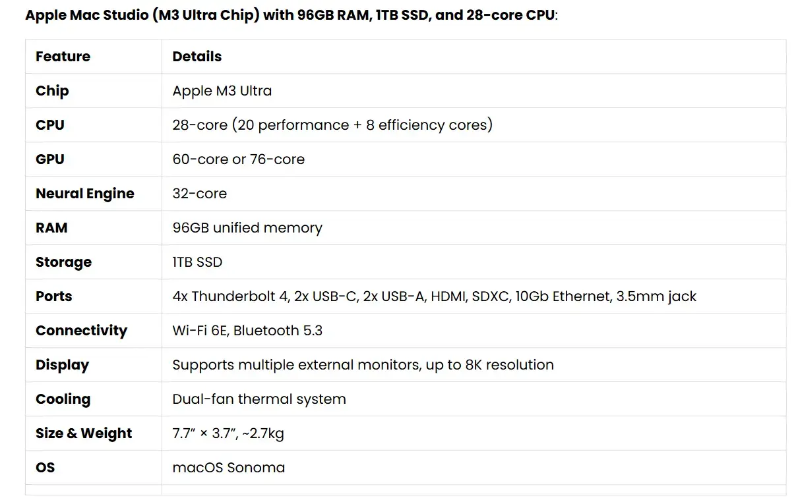Select the Chip row label
Screen dimensions: 796x498
pos(52,91)
